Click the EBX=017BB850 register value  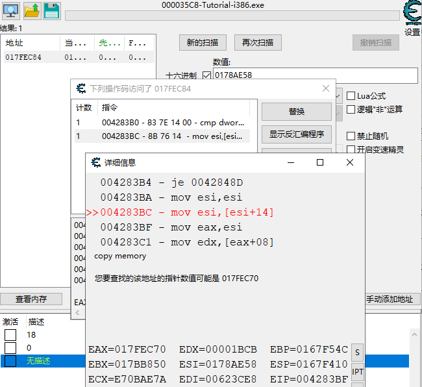click(x=127, y=364)
